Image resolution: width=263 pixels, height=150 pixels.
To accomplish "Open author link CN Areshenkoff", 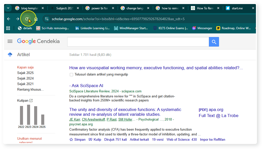I will click(x=93, y=120).
